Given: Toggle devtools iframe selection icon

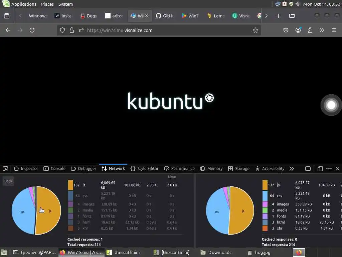Looking at the screenshot, I should (308, 169).
